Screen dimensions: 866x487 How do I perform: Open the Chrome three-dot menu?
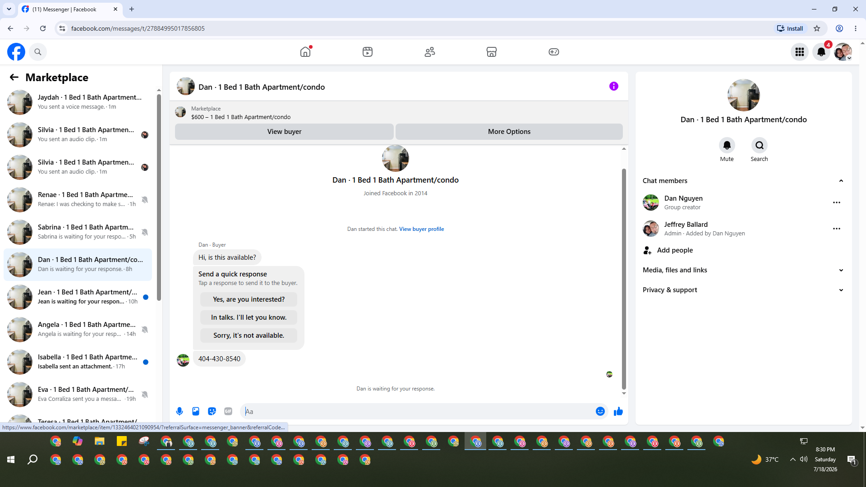coord(856,28)
